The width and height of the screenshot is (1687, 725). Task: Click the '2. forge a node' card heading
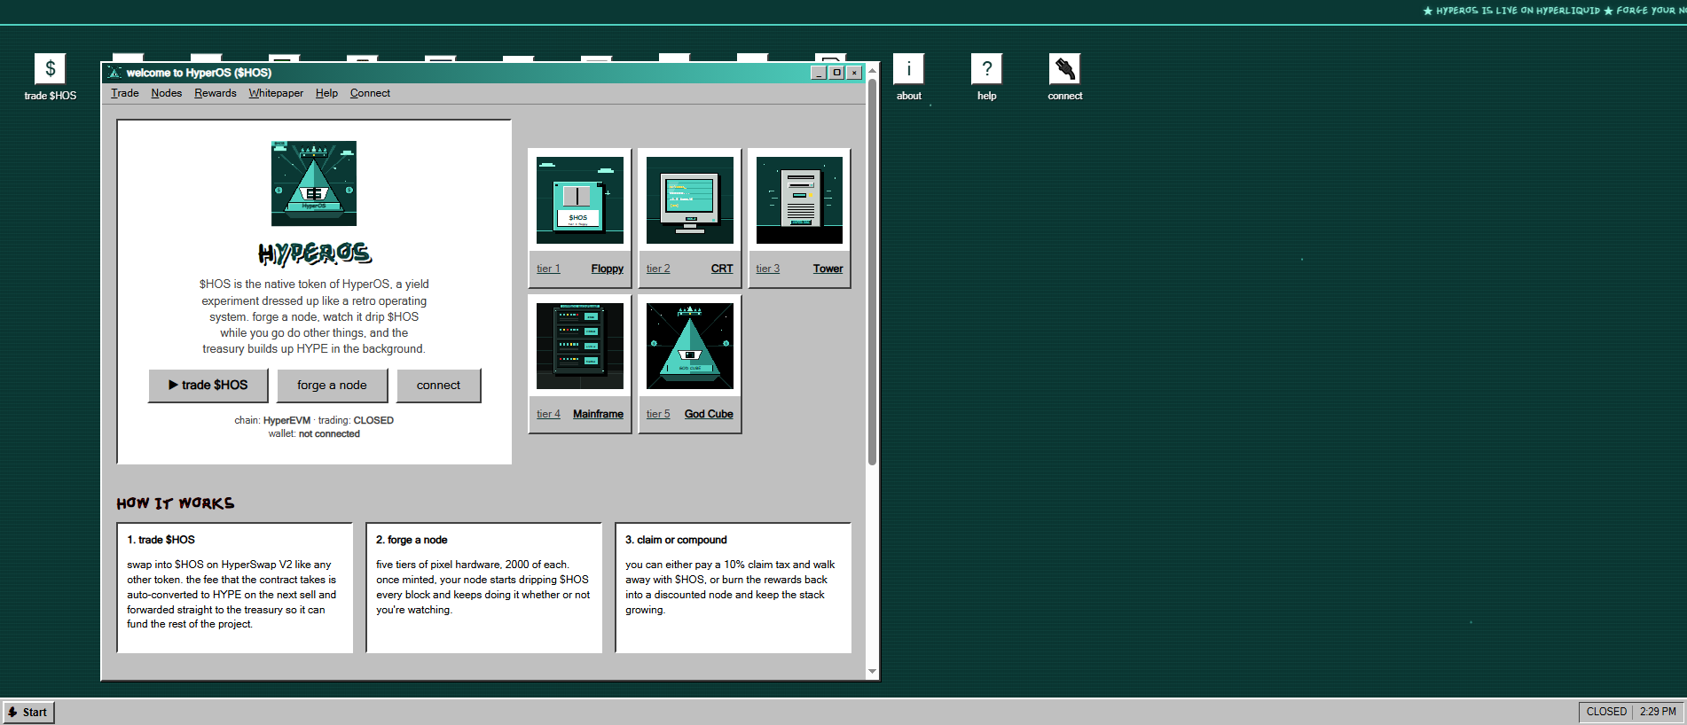click(x=412, y=540)
